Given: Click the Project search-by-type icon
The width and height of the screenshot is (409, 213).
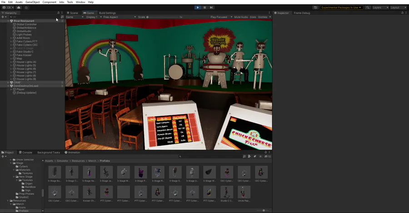Looking at the screenshot, I should (244, 156).
